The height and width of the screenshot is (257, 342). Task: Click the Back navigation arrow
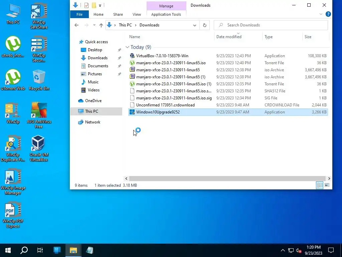(x=76, y=25)
